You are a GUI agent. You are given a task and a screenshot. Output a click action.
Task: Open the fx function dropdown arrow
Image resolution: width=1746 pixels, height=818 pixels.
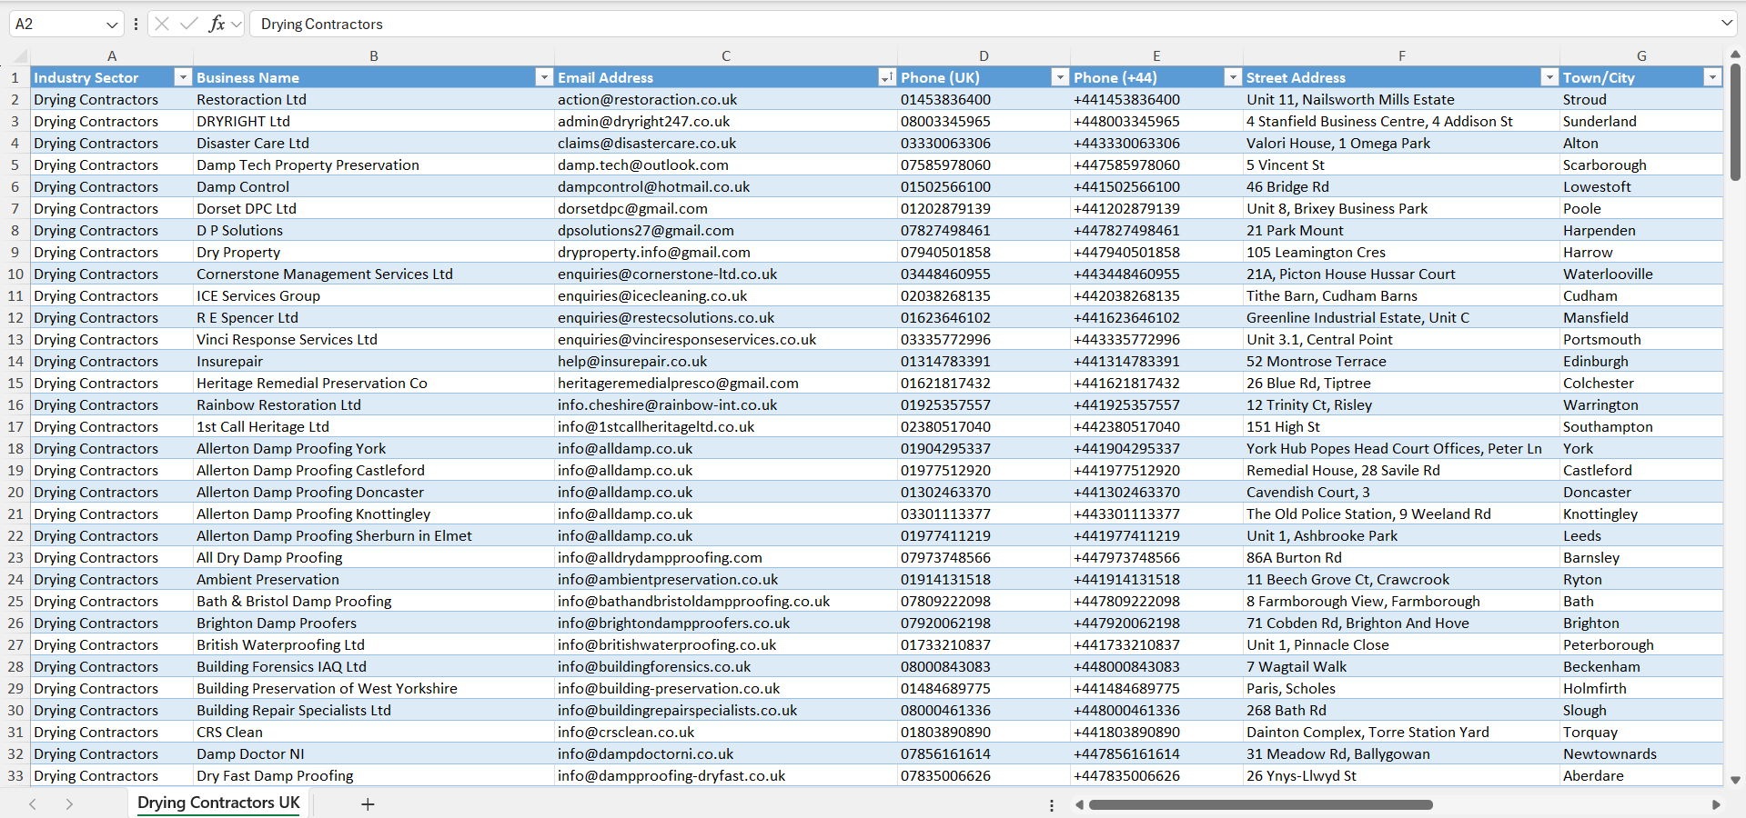[x=237, y=25]
